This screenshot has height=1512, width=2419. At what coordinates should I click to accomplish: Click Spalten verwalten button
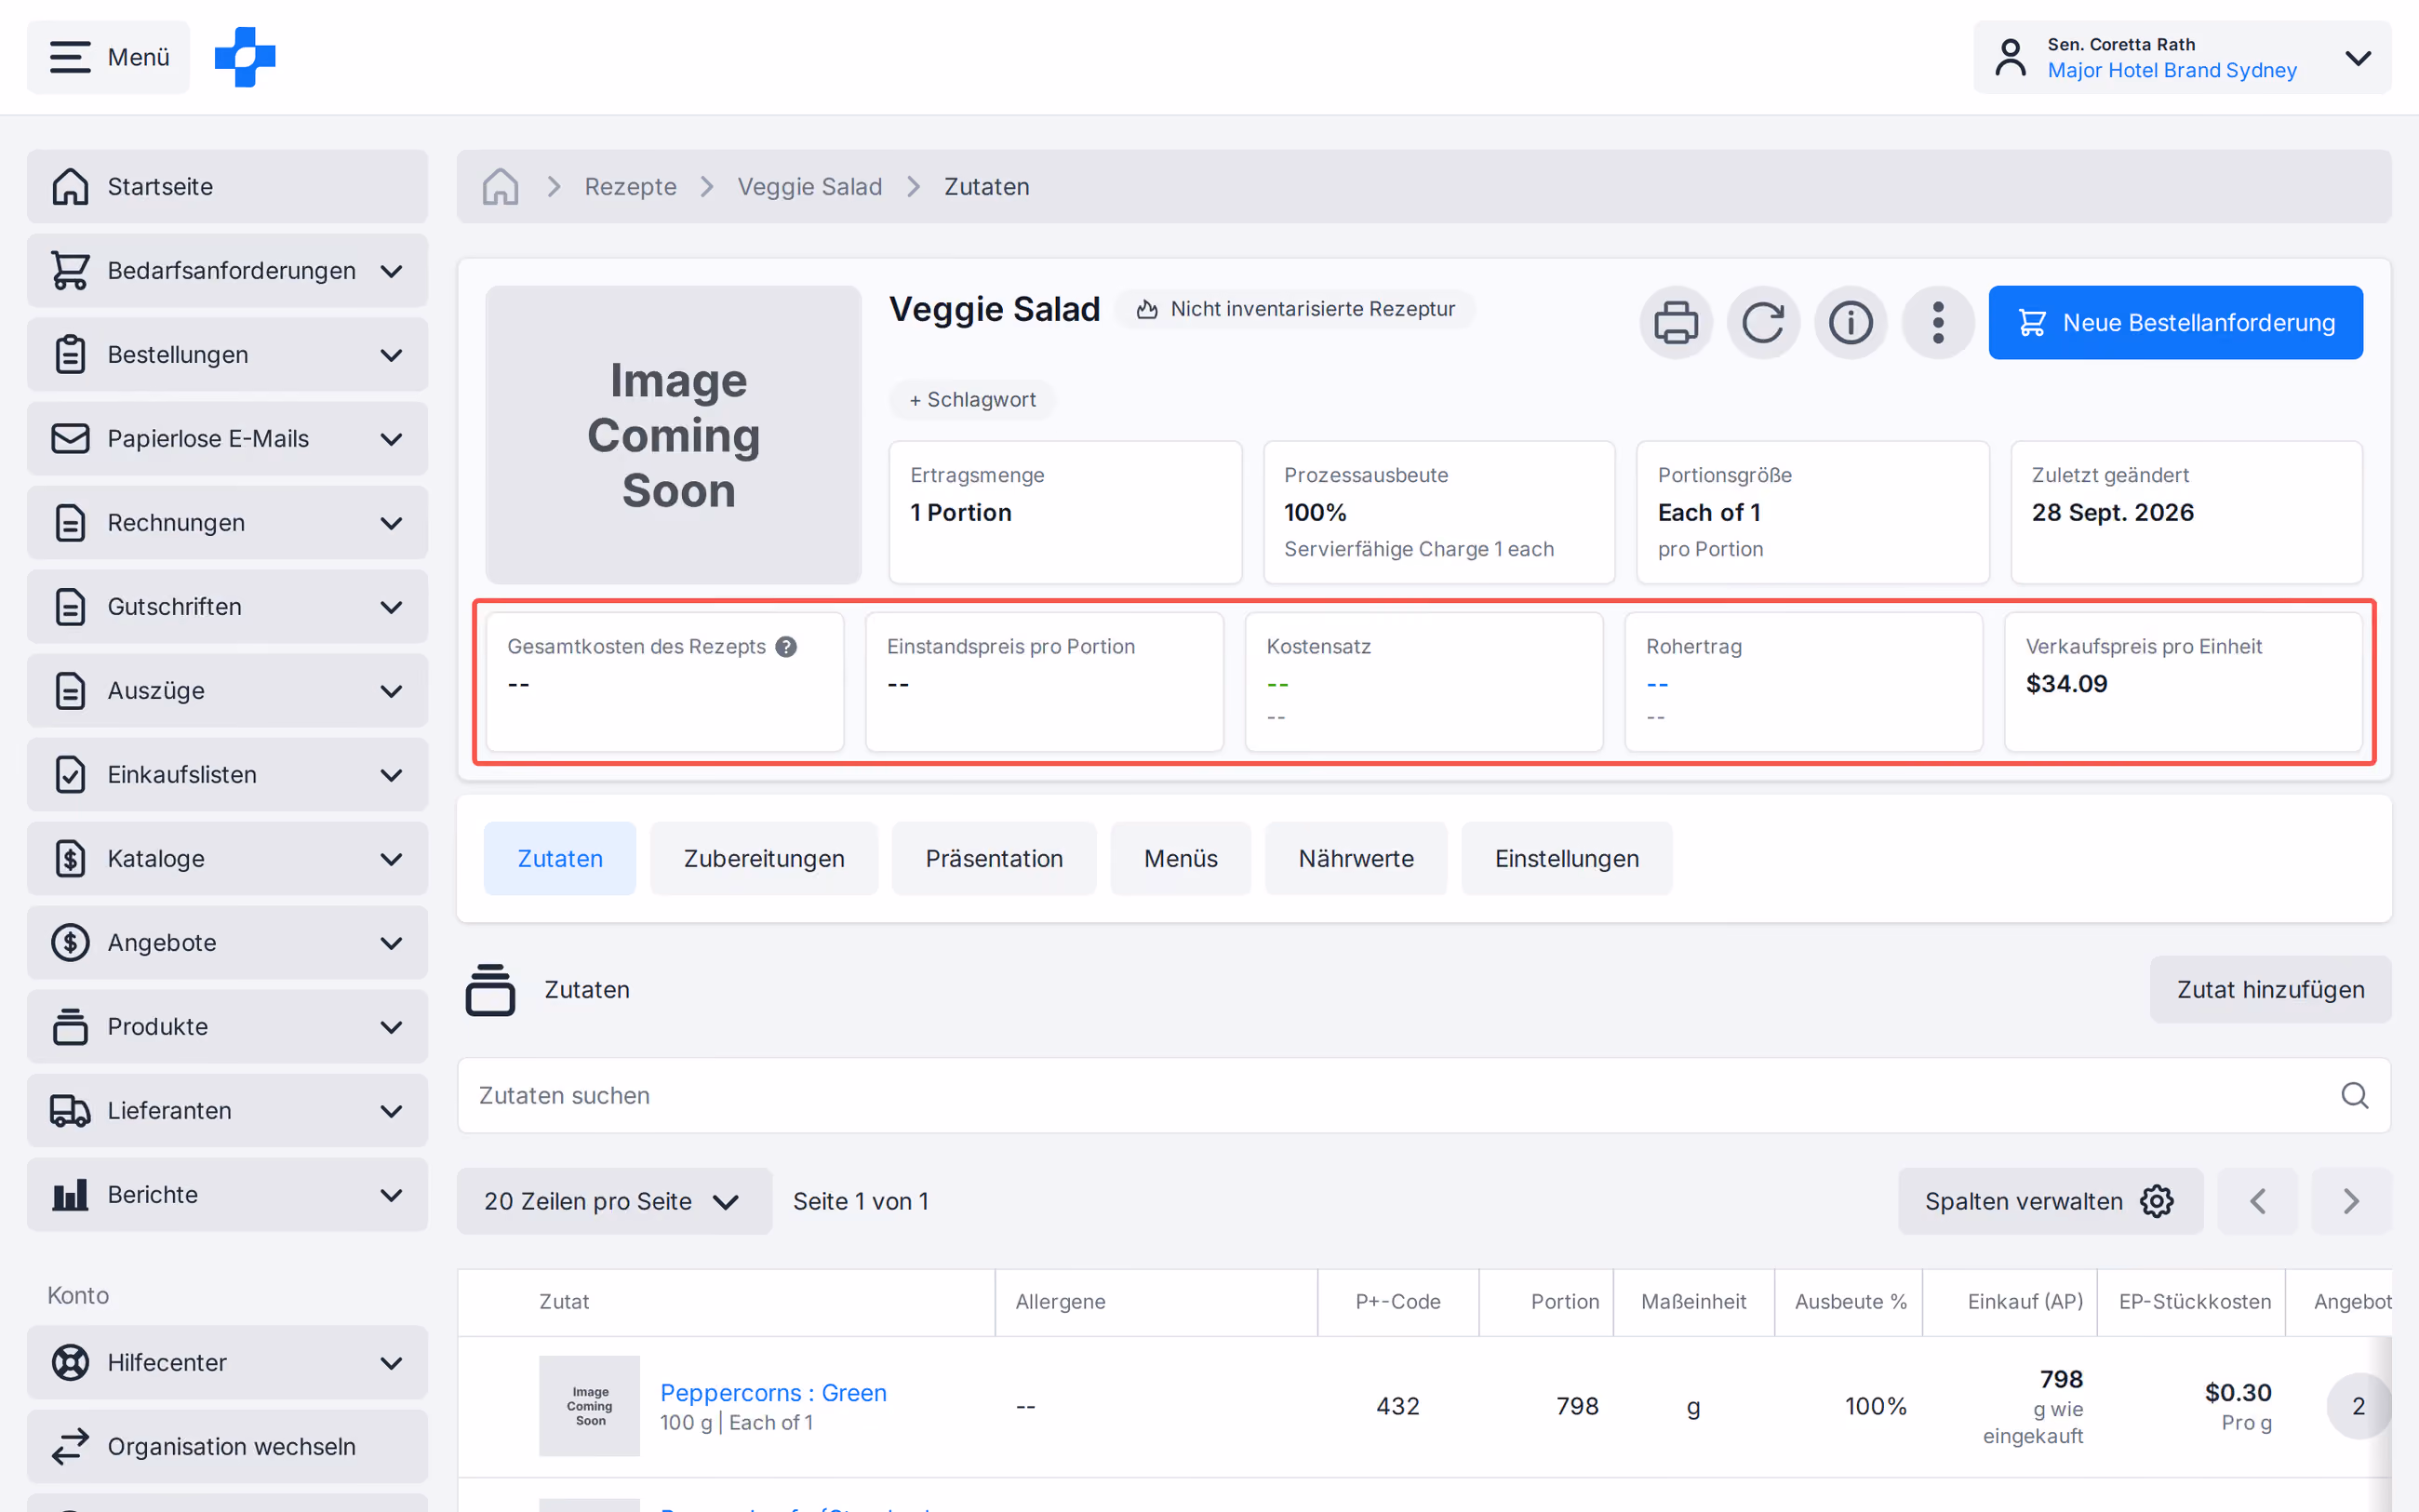(2049, 1201)
